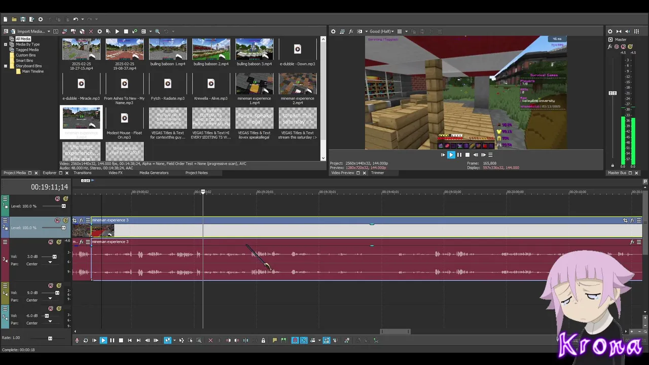Open video preview properties gear icon
649x365 pixels.
click(333, 31)
